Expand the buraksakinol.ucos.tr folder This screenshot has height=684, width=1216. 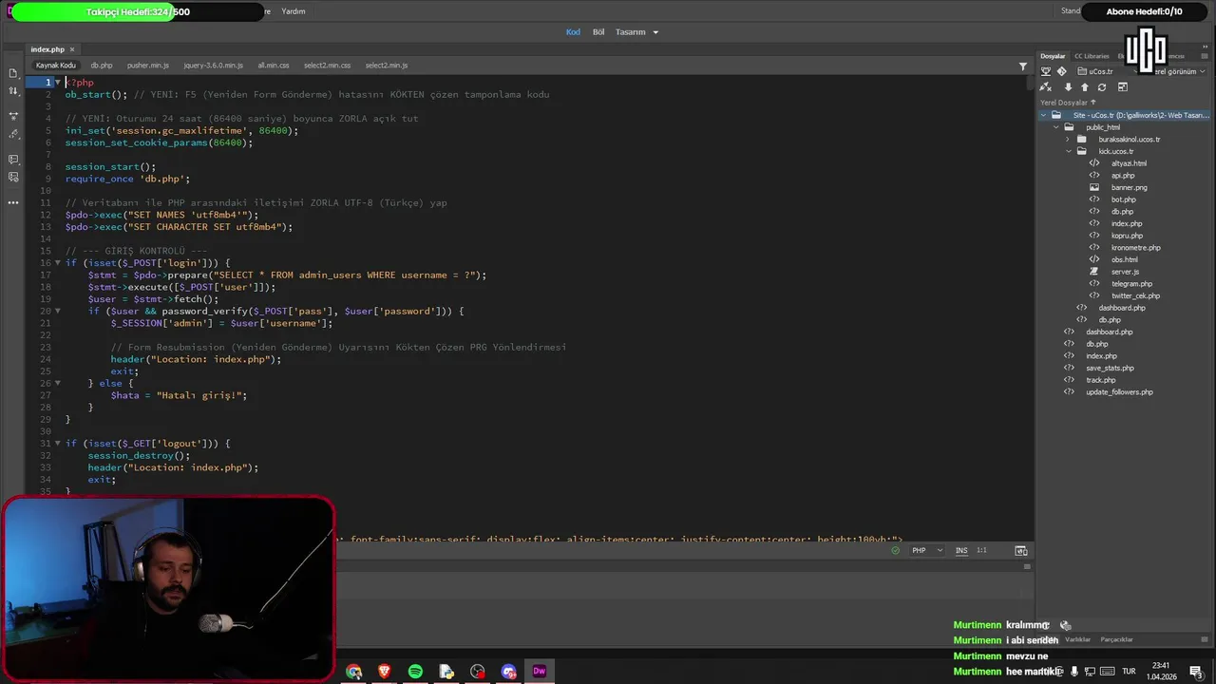click(x=1068, y=140)
